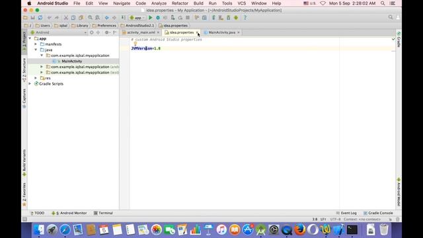The image size is (423, 238).
Task: Click the JVMVersion=1.8 line in editor
Action: pyautogui.click(x=145, y=48)
